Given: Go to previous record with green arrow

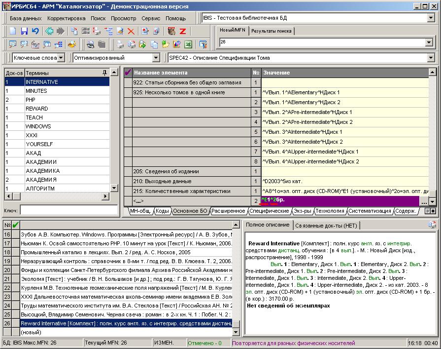Looking at the screenshot, I should pyautogui.click(x=49, y=31).
